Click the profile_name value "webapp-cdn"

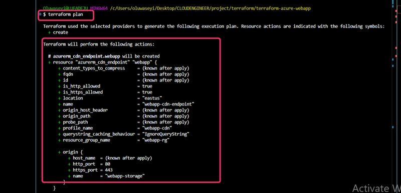pyautogui.click(x=157, y=128)
